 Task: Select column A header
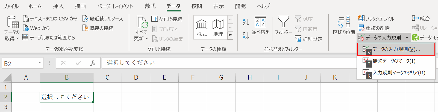tap(26, 77)
